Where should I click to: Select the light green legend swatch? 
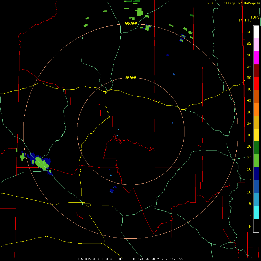coord(256,161)
